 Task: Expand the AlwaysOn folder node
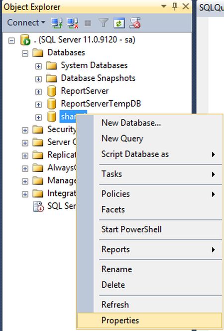(x=25, y=168)
